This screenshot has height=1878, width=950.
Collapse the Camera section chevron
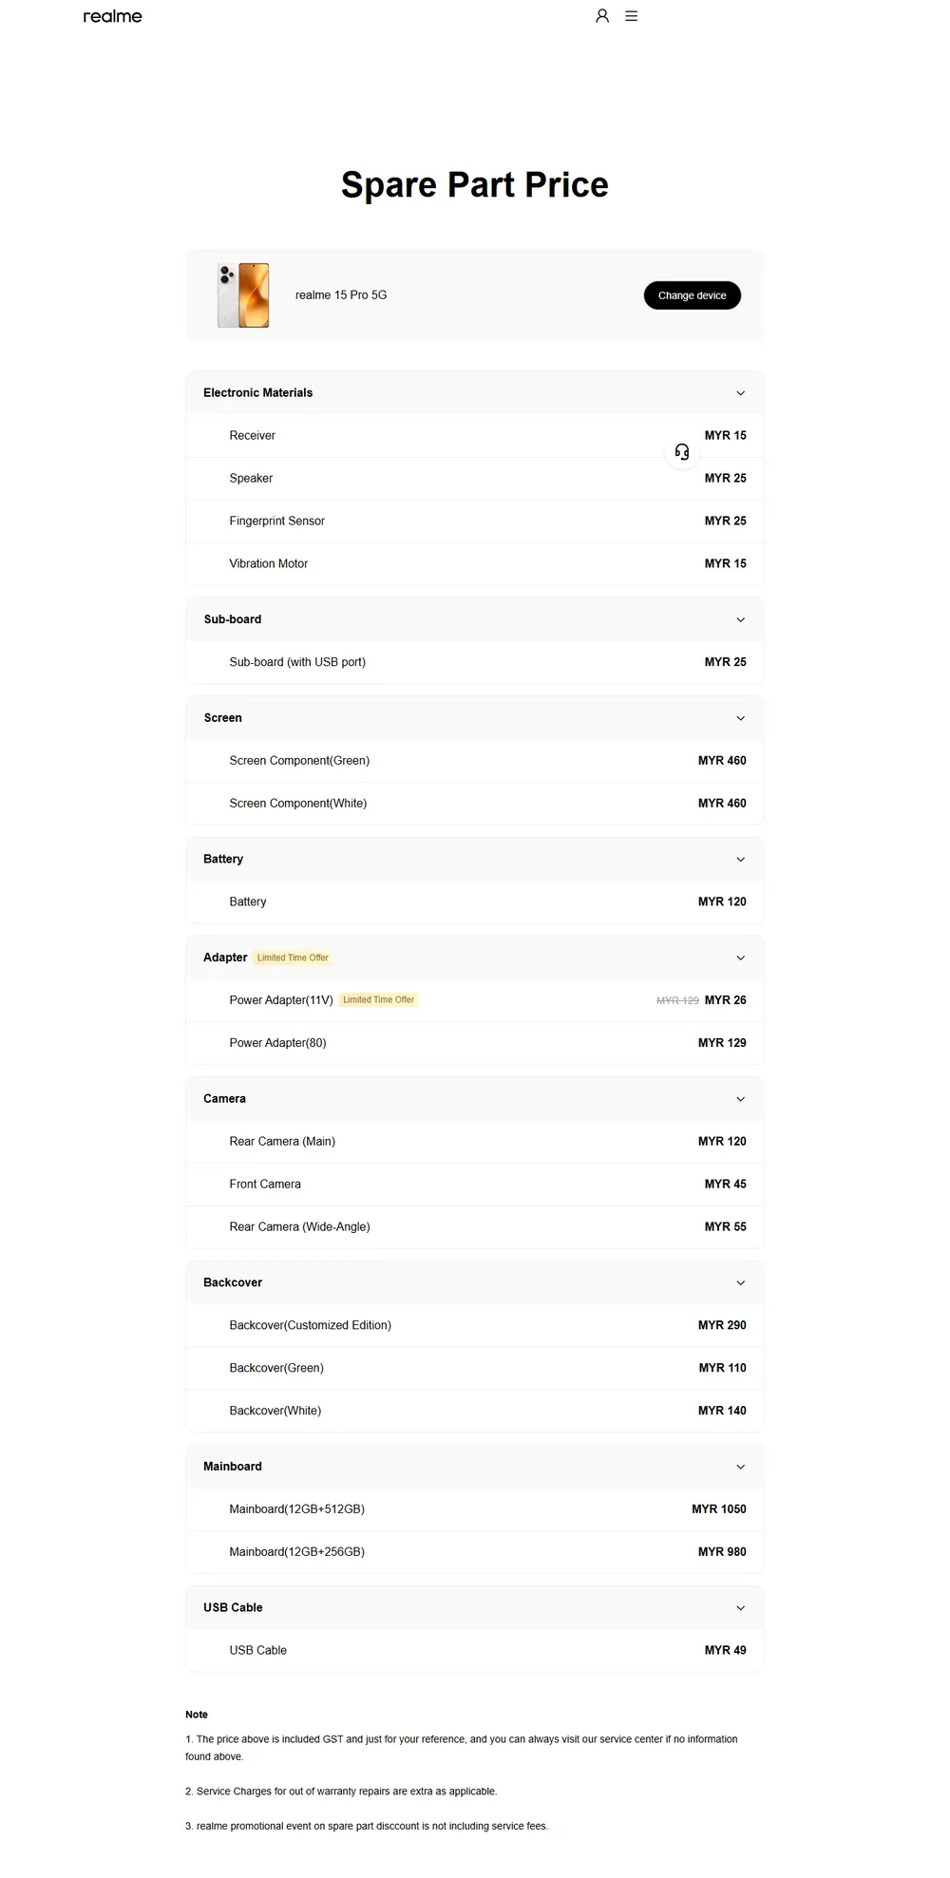point(741,1099)
